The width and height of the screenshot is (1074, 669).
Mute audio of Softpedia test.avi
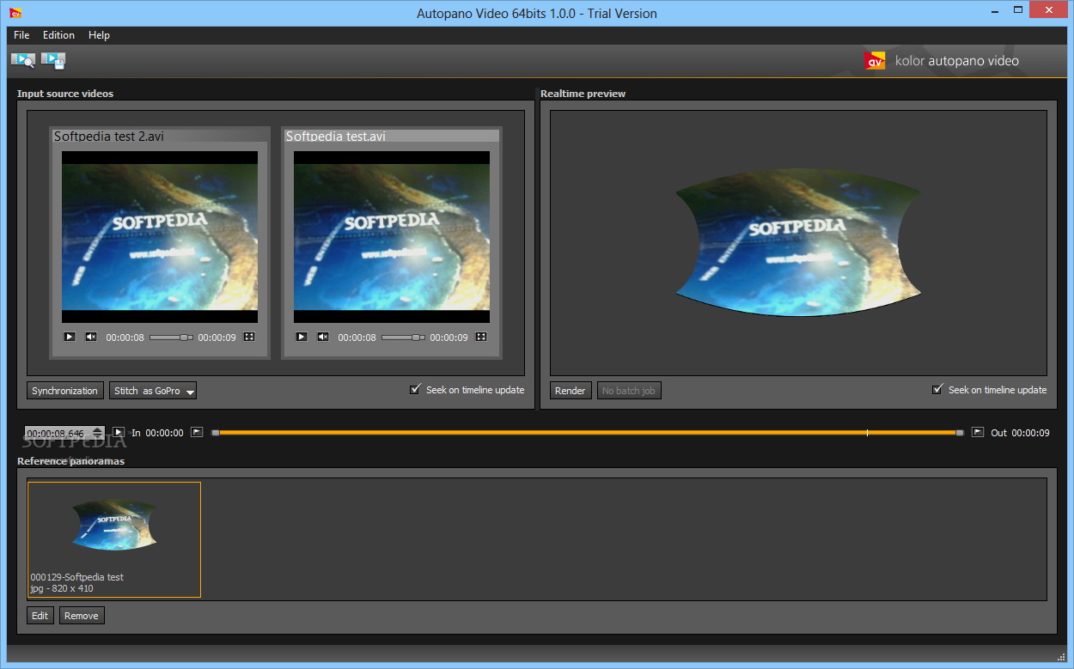pos(323,338)
